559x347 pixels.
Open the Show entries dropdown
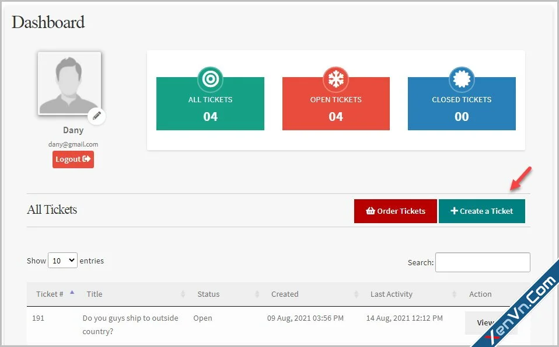[x=62, y=261]
